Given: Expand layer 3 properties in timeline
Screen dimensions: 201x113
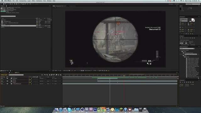Looking at the screenshot, I should (6, 84).
